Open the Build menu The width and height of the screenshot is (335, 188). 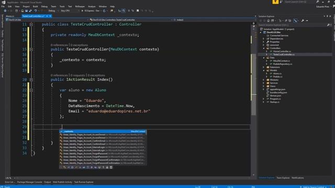pyautogui.click(x=35, y=7)
